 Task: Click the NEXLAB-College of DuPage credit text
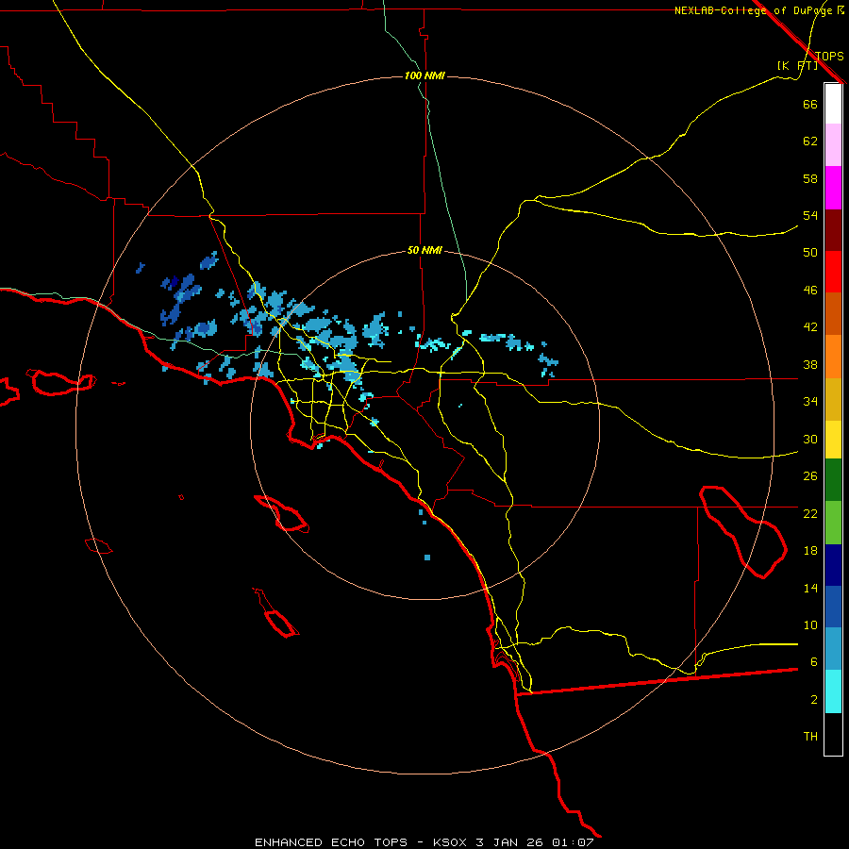click(x=758, y=10)
